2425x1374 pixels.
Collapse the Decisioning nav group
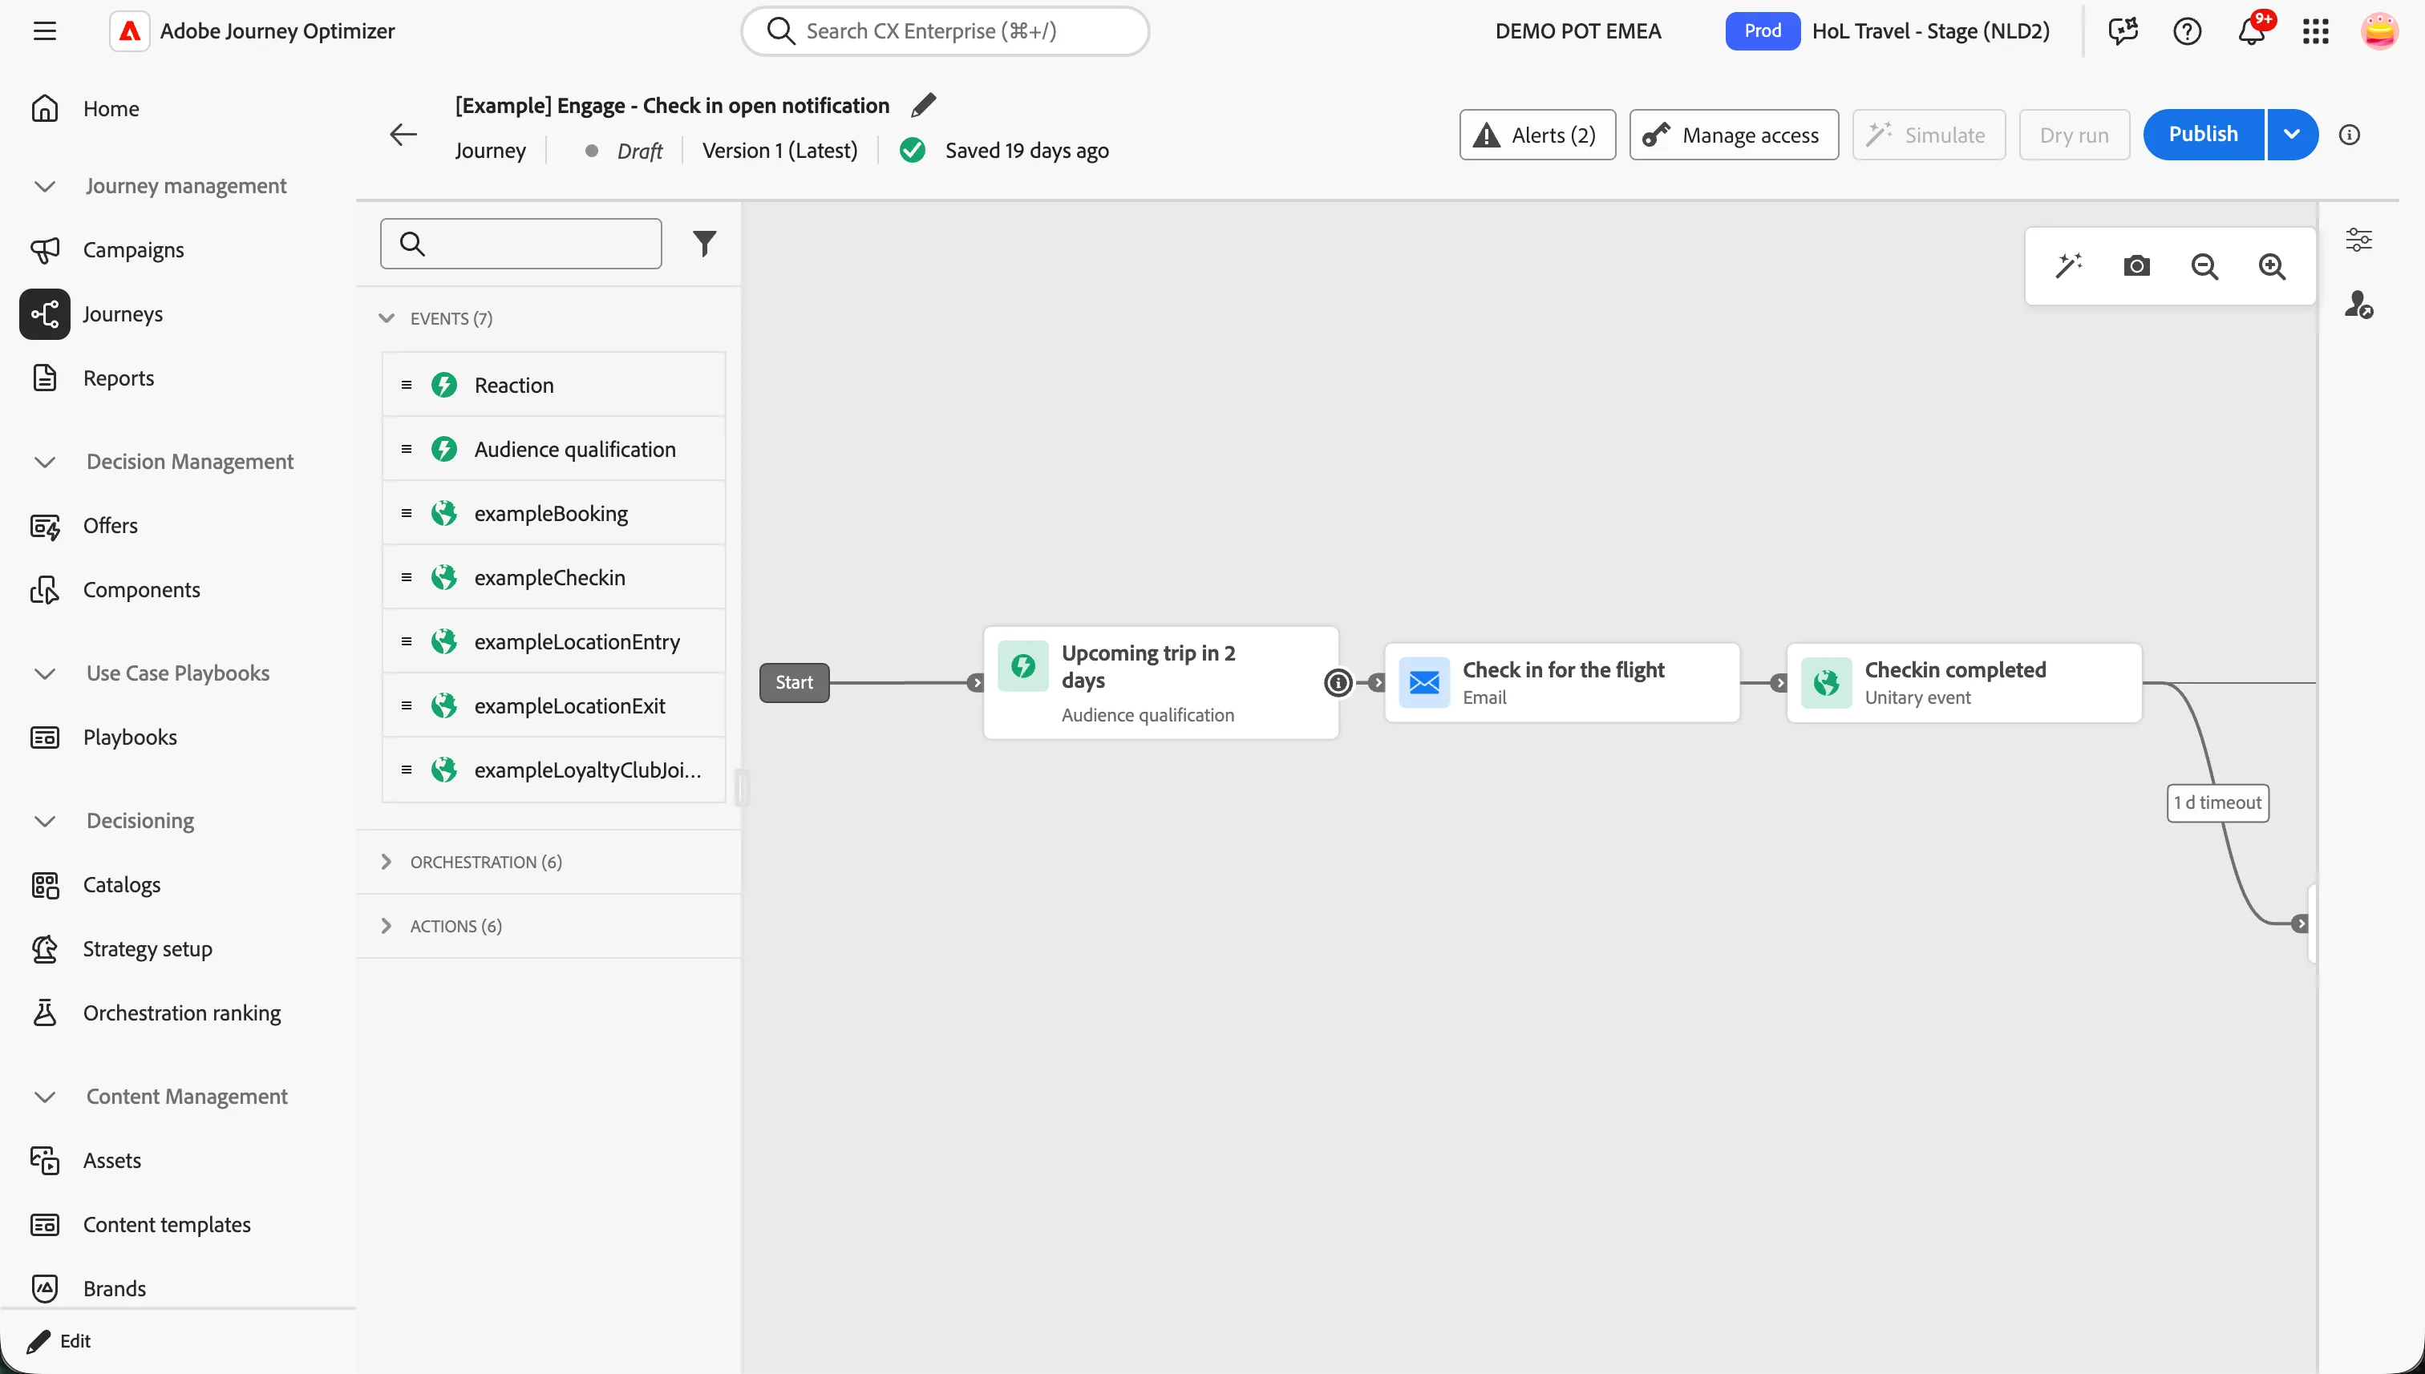click(44, 820)
